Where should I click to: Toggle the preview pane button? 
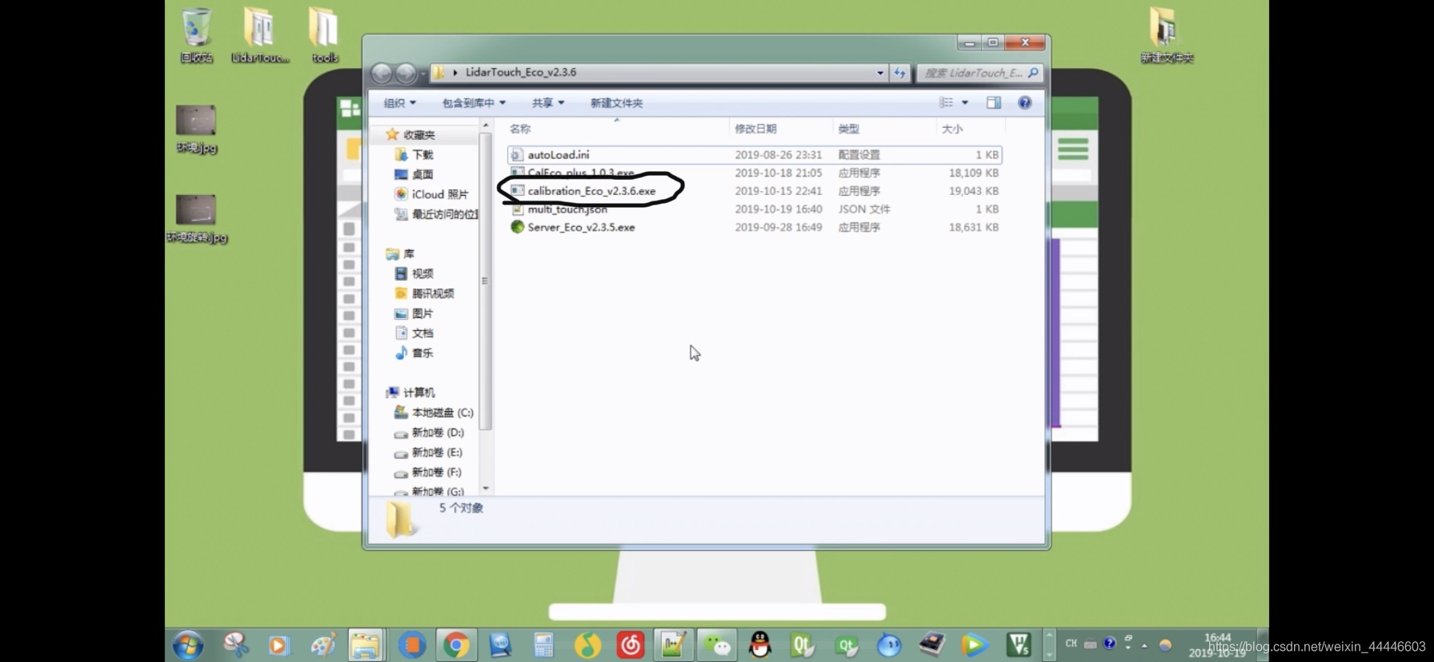(994, 102)
